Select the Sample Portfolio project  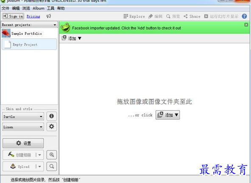29,34
